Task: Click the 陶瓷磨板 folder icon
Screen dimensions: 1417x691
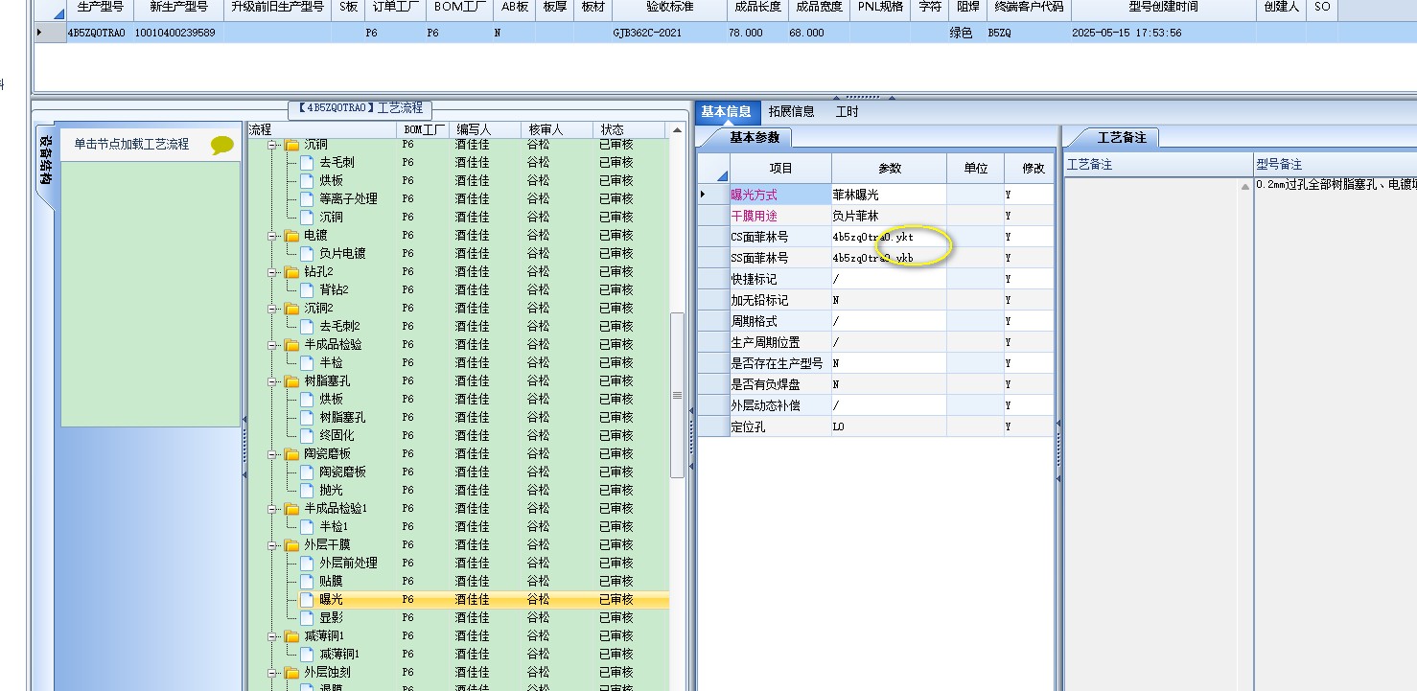Action: [x=291, y=454]
